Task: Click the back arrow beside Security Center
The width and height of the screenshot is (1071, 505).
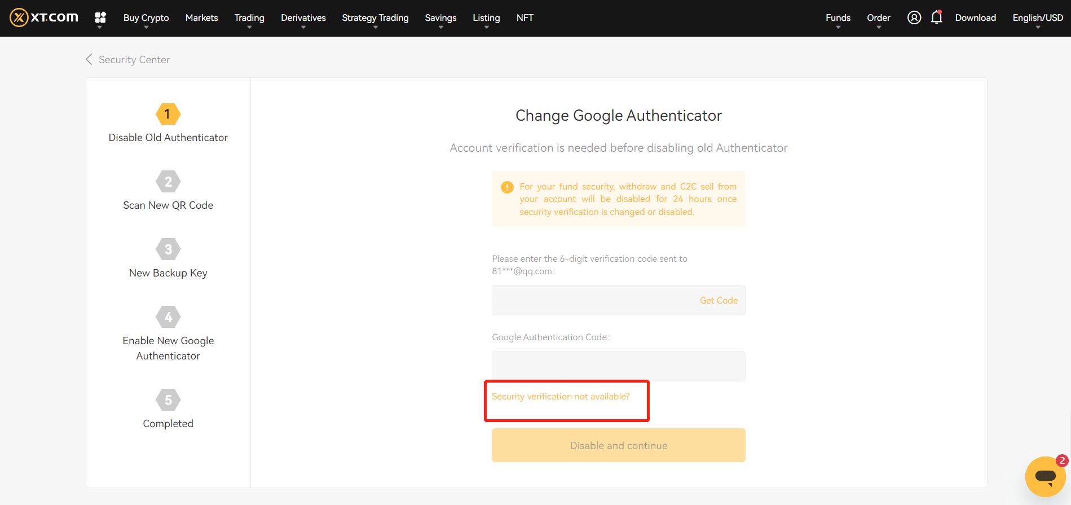Action: click(89, 59)
